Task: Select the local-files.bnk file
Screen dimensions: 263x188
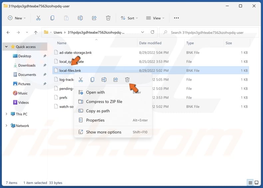Action: coord(150,70)
